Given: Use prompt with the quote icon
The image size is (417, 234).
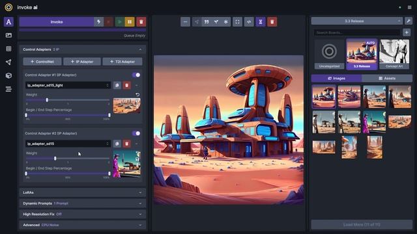Looking at the screenshot, I should point(207,21).
